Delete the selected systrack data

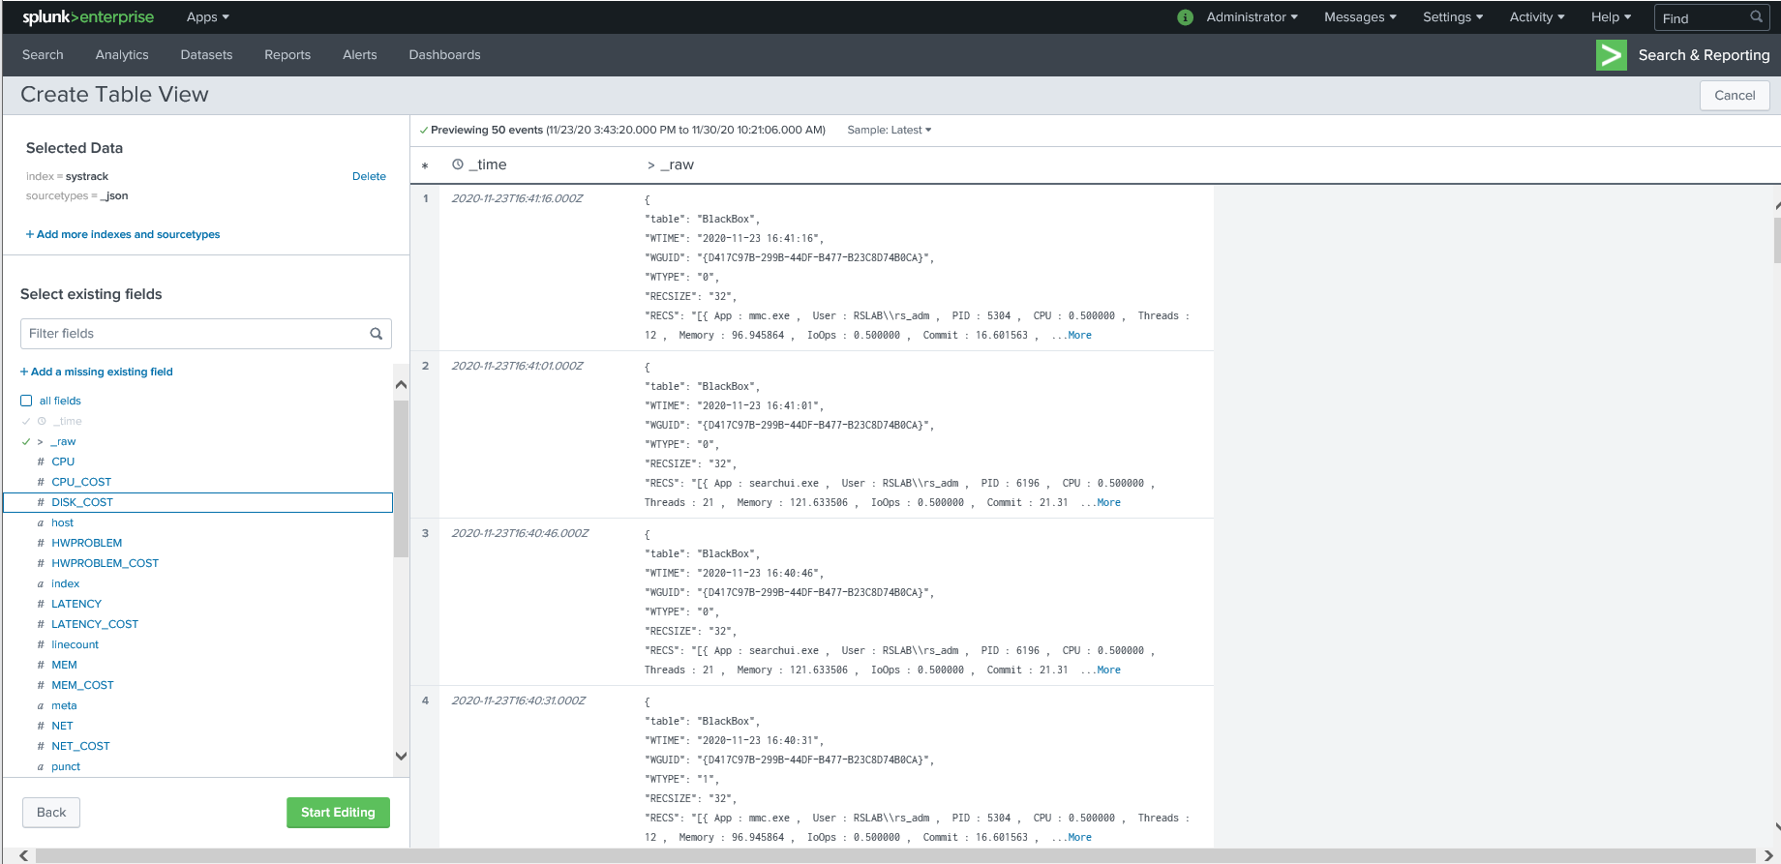pyautogui.click(x=369, y=176)
